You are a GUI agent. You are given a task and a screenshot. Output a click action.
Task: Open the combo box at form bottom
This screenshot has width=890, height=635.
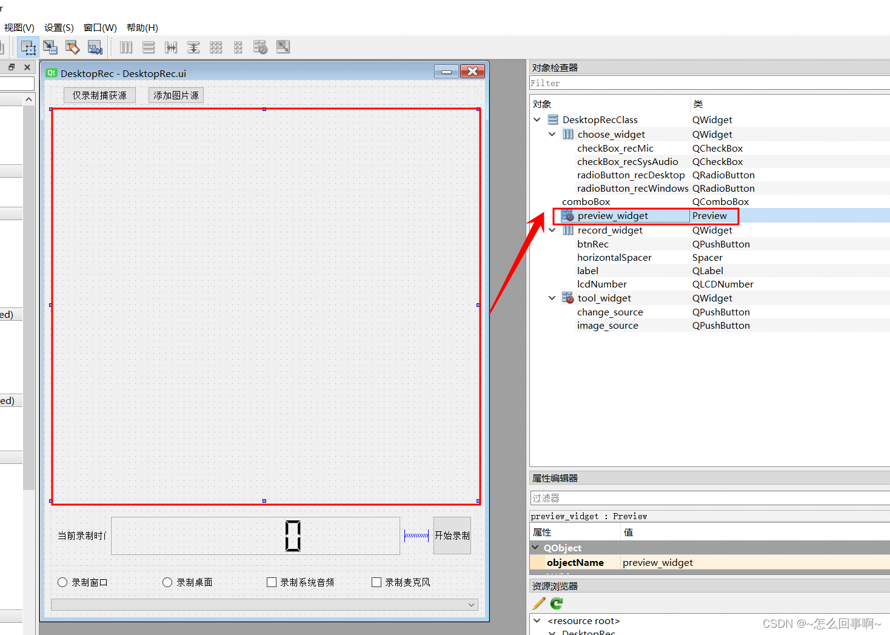[264, 605]
